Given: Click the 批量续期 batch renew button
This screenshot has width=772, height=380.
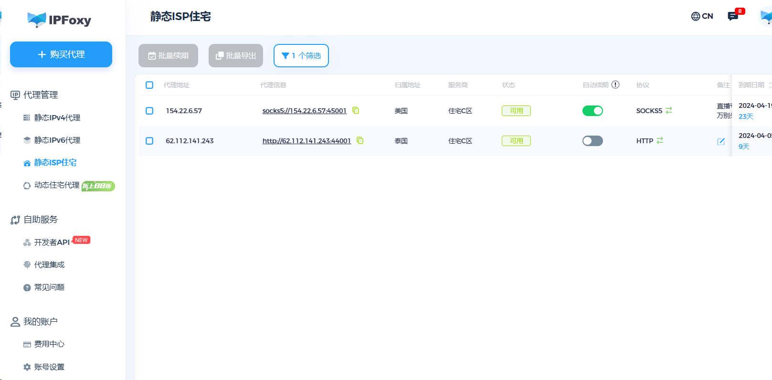Looking at the screenshot, I should coord(168,56).
